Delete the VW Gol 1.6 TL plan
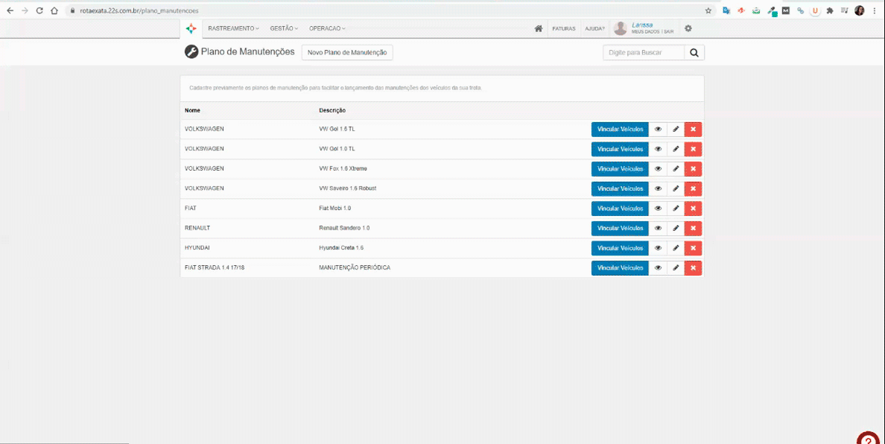The height and width of the screenshot is (444, 885). coord(693,129)
